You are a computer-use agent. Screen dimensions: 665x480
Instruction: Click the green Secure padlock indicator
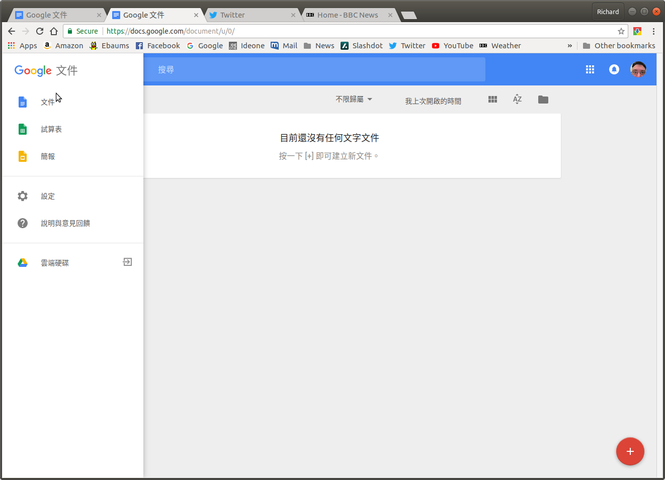[x=82, y=31]
